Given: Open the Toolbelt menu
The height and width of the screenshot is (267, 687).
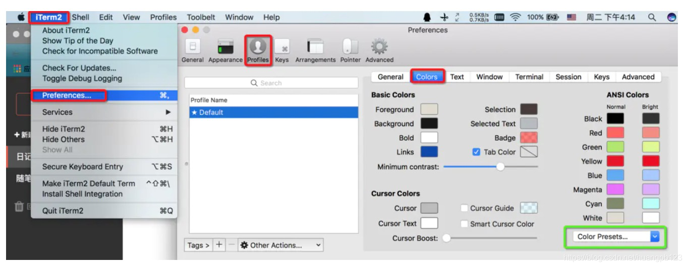Looking at the screenshot, I should 201,17.
